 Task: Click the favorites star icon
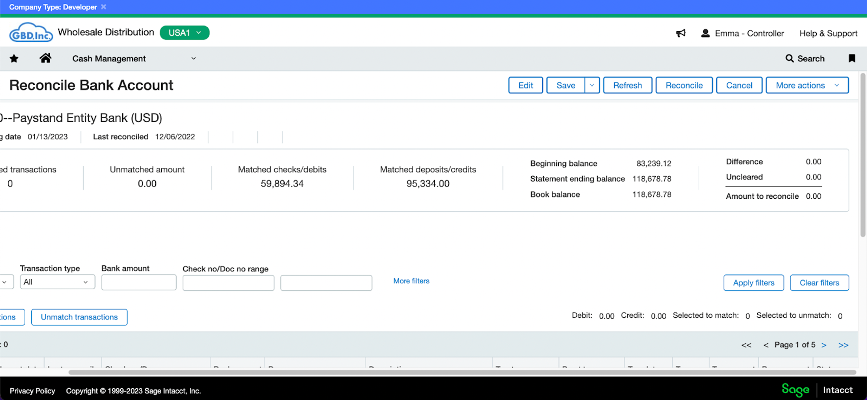click(14, 58)
